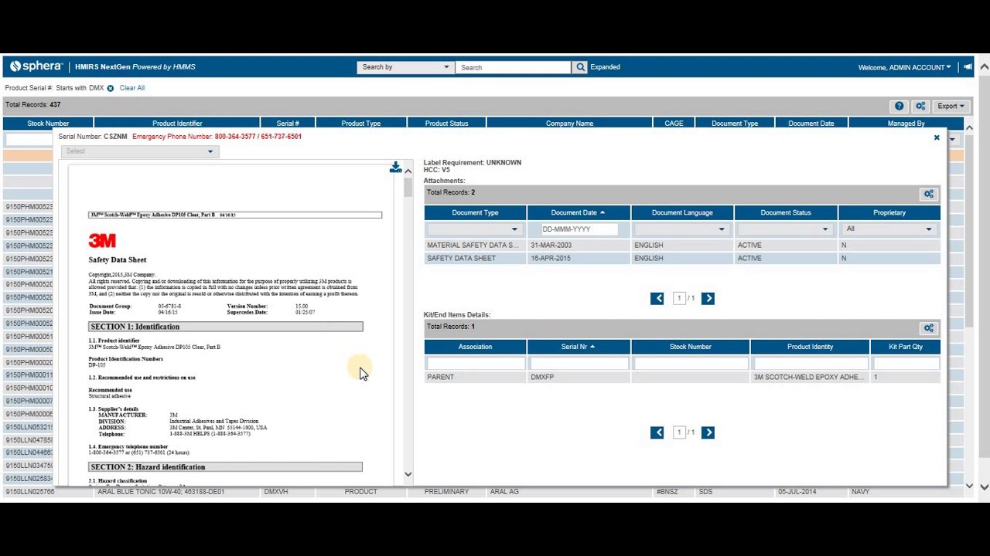Viewport: 990px width, 556px height.
Task: Sort Attachments by Document Language header
Action: point(682,212)
